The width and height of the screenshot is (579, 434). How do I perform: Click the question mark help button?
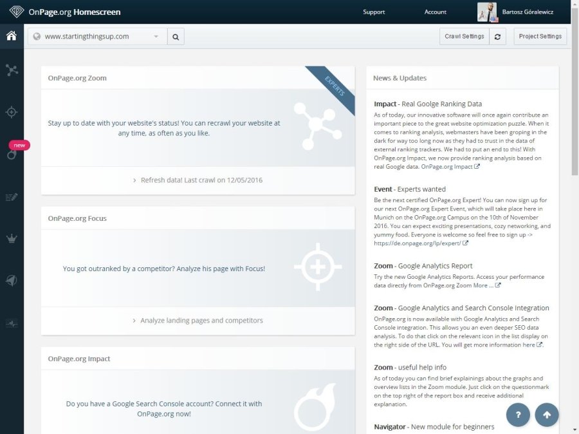(x=518, y=415)
